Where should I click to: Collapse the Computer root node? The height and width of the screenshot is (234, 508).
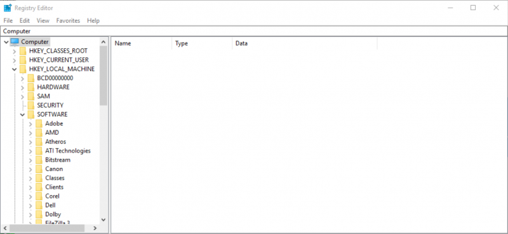click(6, 42)
